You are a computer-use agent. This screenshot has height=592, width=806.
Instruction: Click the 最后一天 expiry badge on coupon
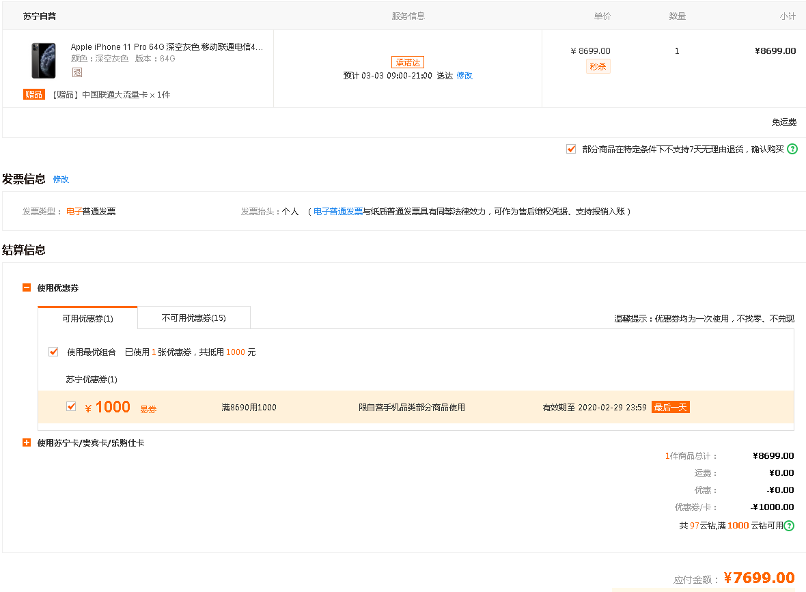(x=670, y=407)
